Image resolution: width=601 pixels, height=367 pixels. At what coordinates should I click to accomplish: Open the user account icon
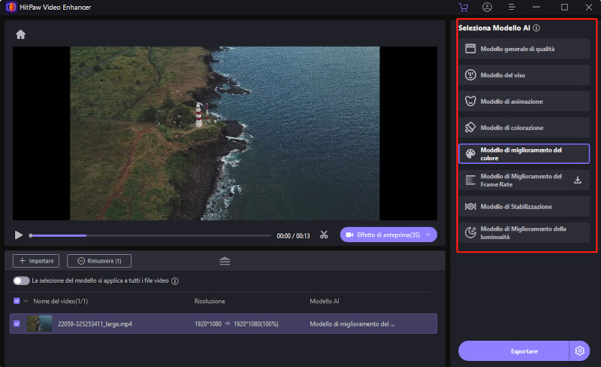click(488, 8)
